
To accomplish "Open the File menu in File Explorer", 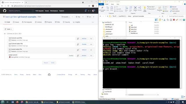I will click(101, 4).
